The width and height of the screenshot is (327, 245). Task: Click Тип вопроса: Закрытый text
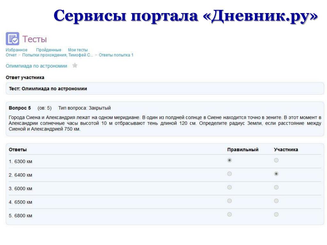point(84,108)
